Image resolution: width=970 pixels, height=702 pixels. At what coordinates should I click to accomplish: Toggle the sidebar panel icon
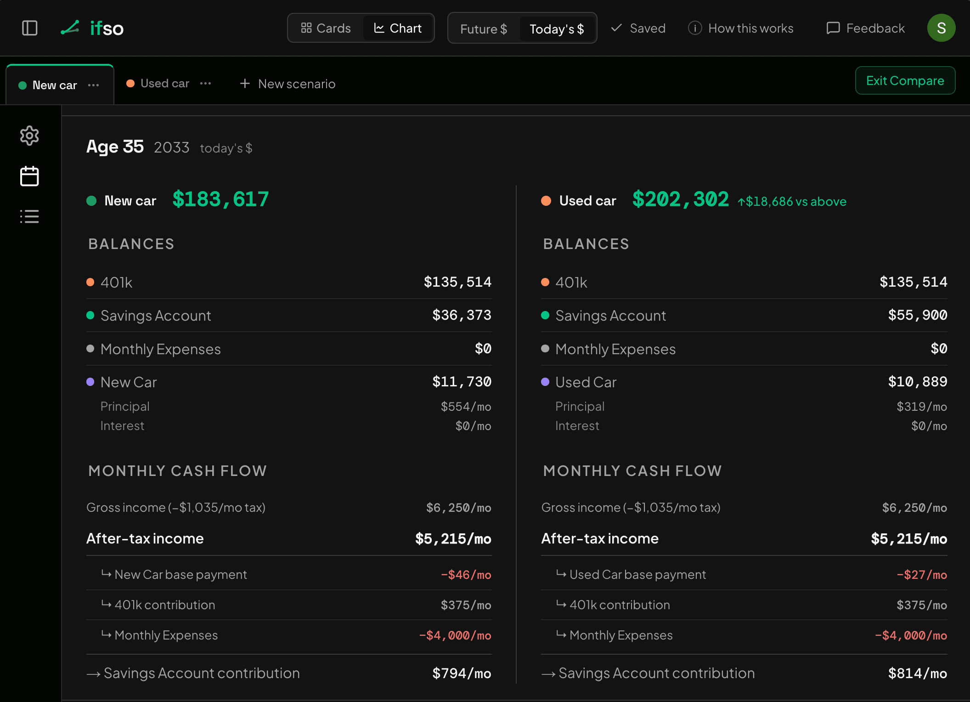30,28
